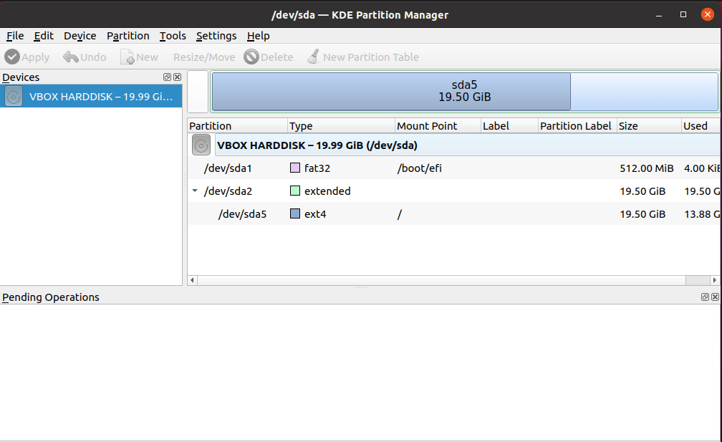Delete the selected partition
The height and width of the screenshot is (442, 722).
pyautogui.click(x=269, y=57)
